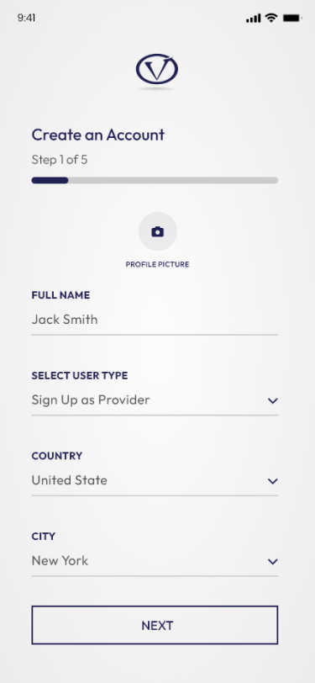Click the V logo at top
Viewport: 315px width, 683px height.
(x=157, y=69)
